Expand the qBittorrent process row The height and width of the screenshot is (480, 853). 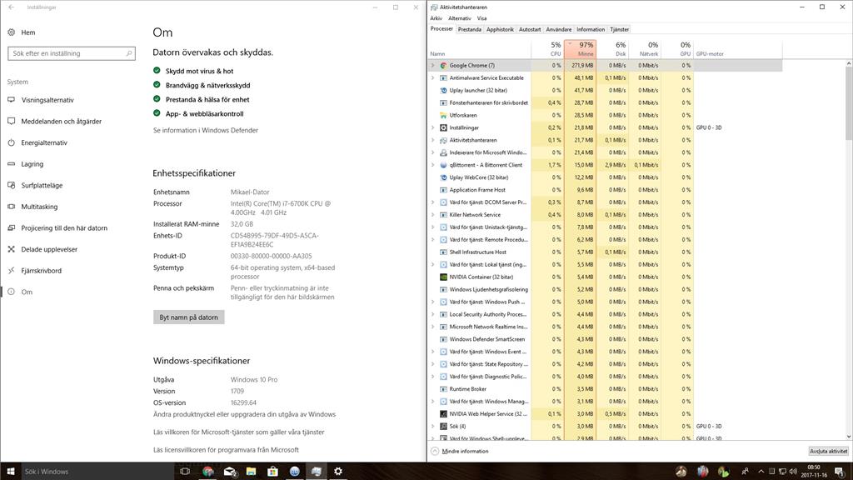[x=433, y=165]
